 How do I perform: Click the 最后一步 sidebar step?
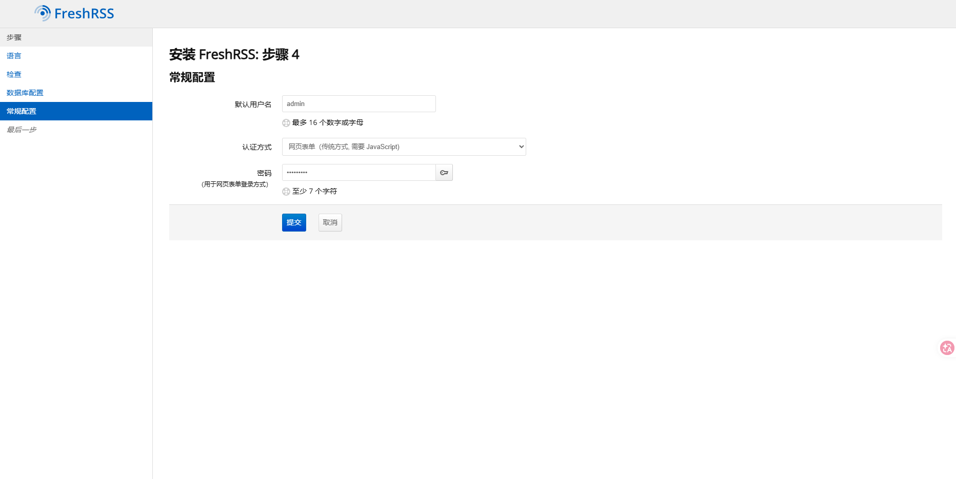(x=22, y=130)
